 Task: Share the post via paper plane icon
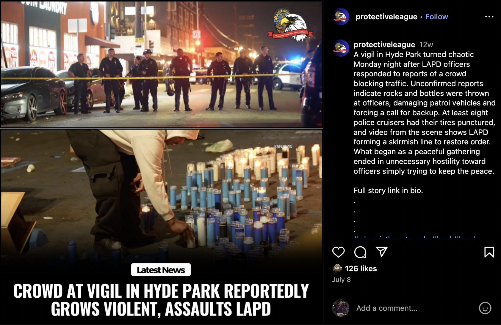pyautogui.click(x=382, y=252)
